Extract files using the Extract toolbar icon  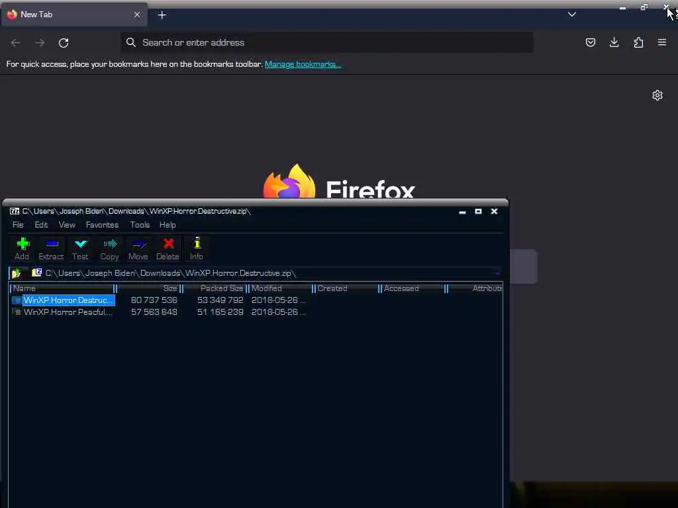(51, 249)
